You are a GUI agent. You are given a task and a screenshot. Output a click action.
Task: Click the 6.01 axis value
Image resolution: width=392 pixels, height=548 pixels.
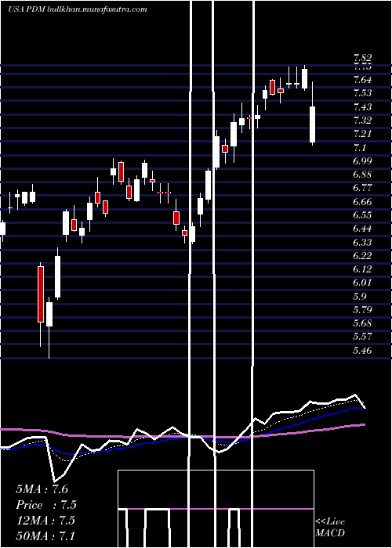tap(362, 283)
